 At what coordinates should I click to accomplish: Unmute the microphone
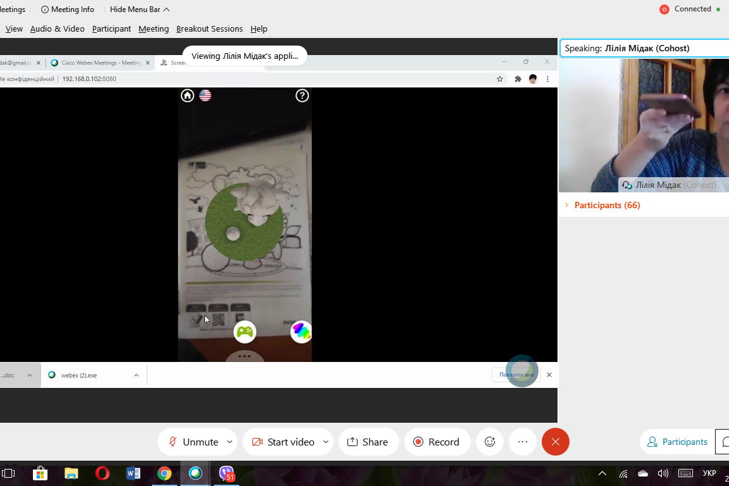[x=193, y=442]
